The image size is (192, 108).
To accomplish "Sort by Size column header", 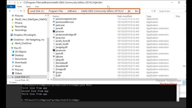I will point(178,16).
